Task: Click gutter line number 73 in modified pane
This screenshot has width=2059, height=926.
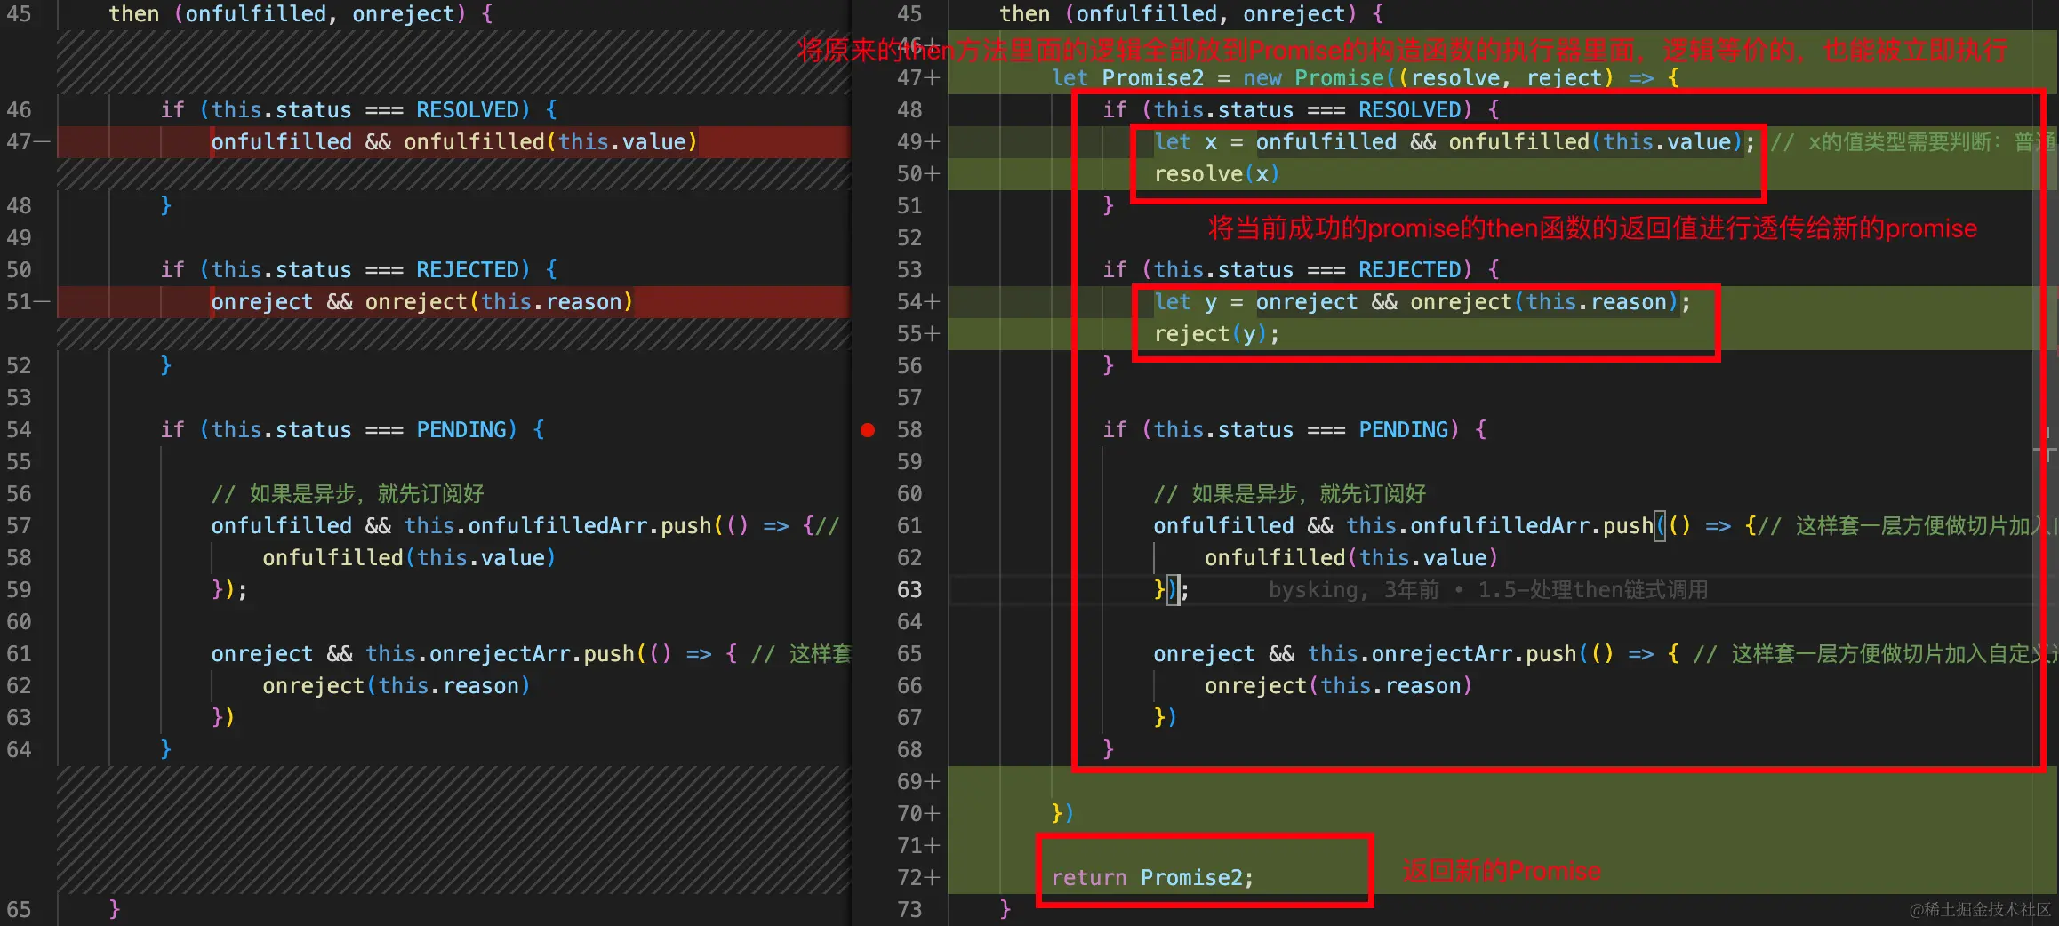Action: (909, 910)
